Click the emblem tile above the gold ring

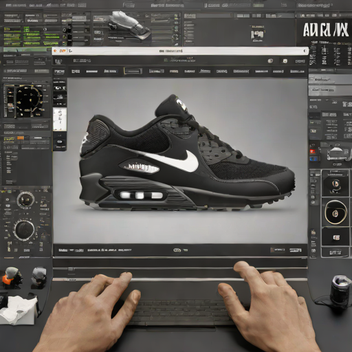(x=335, y=184)
